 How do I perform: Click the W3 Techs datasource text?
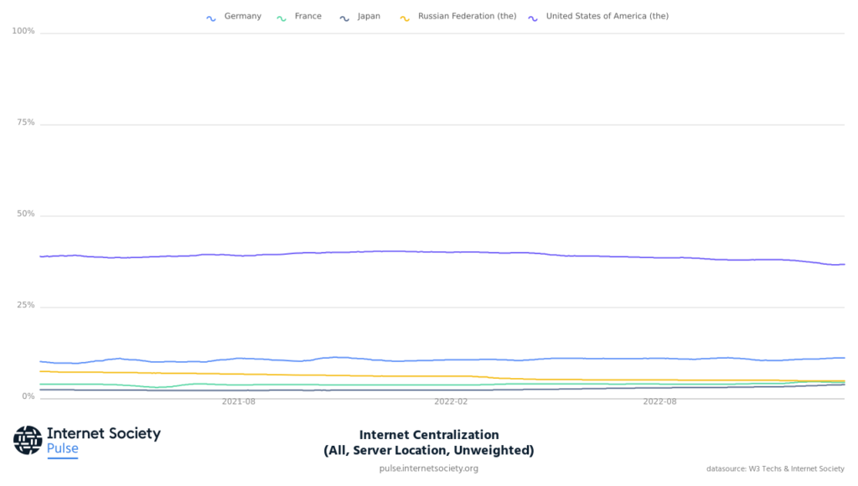(775, 469)
